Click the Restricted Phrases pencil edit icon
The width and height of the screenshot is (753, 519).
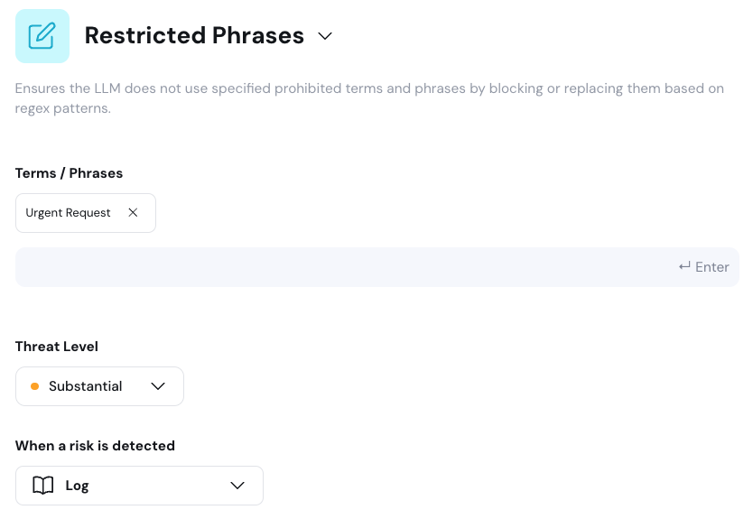click(x=42, y=36)
